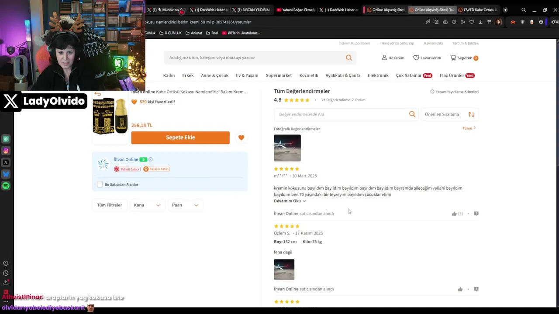Like Özlem S. review with thumbs up
Viewport: 559px width, 314px height.
[x=460, y=289]
